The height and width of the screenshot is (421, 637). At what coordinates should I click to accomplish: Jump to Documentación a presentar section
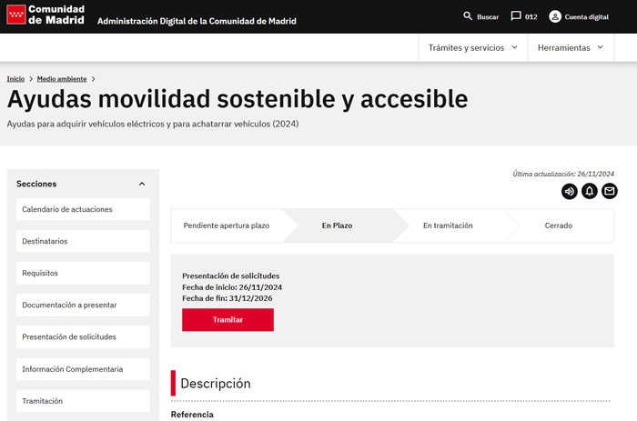[x=83, y=305]
